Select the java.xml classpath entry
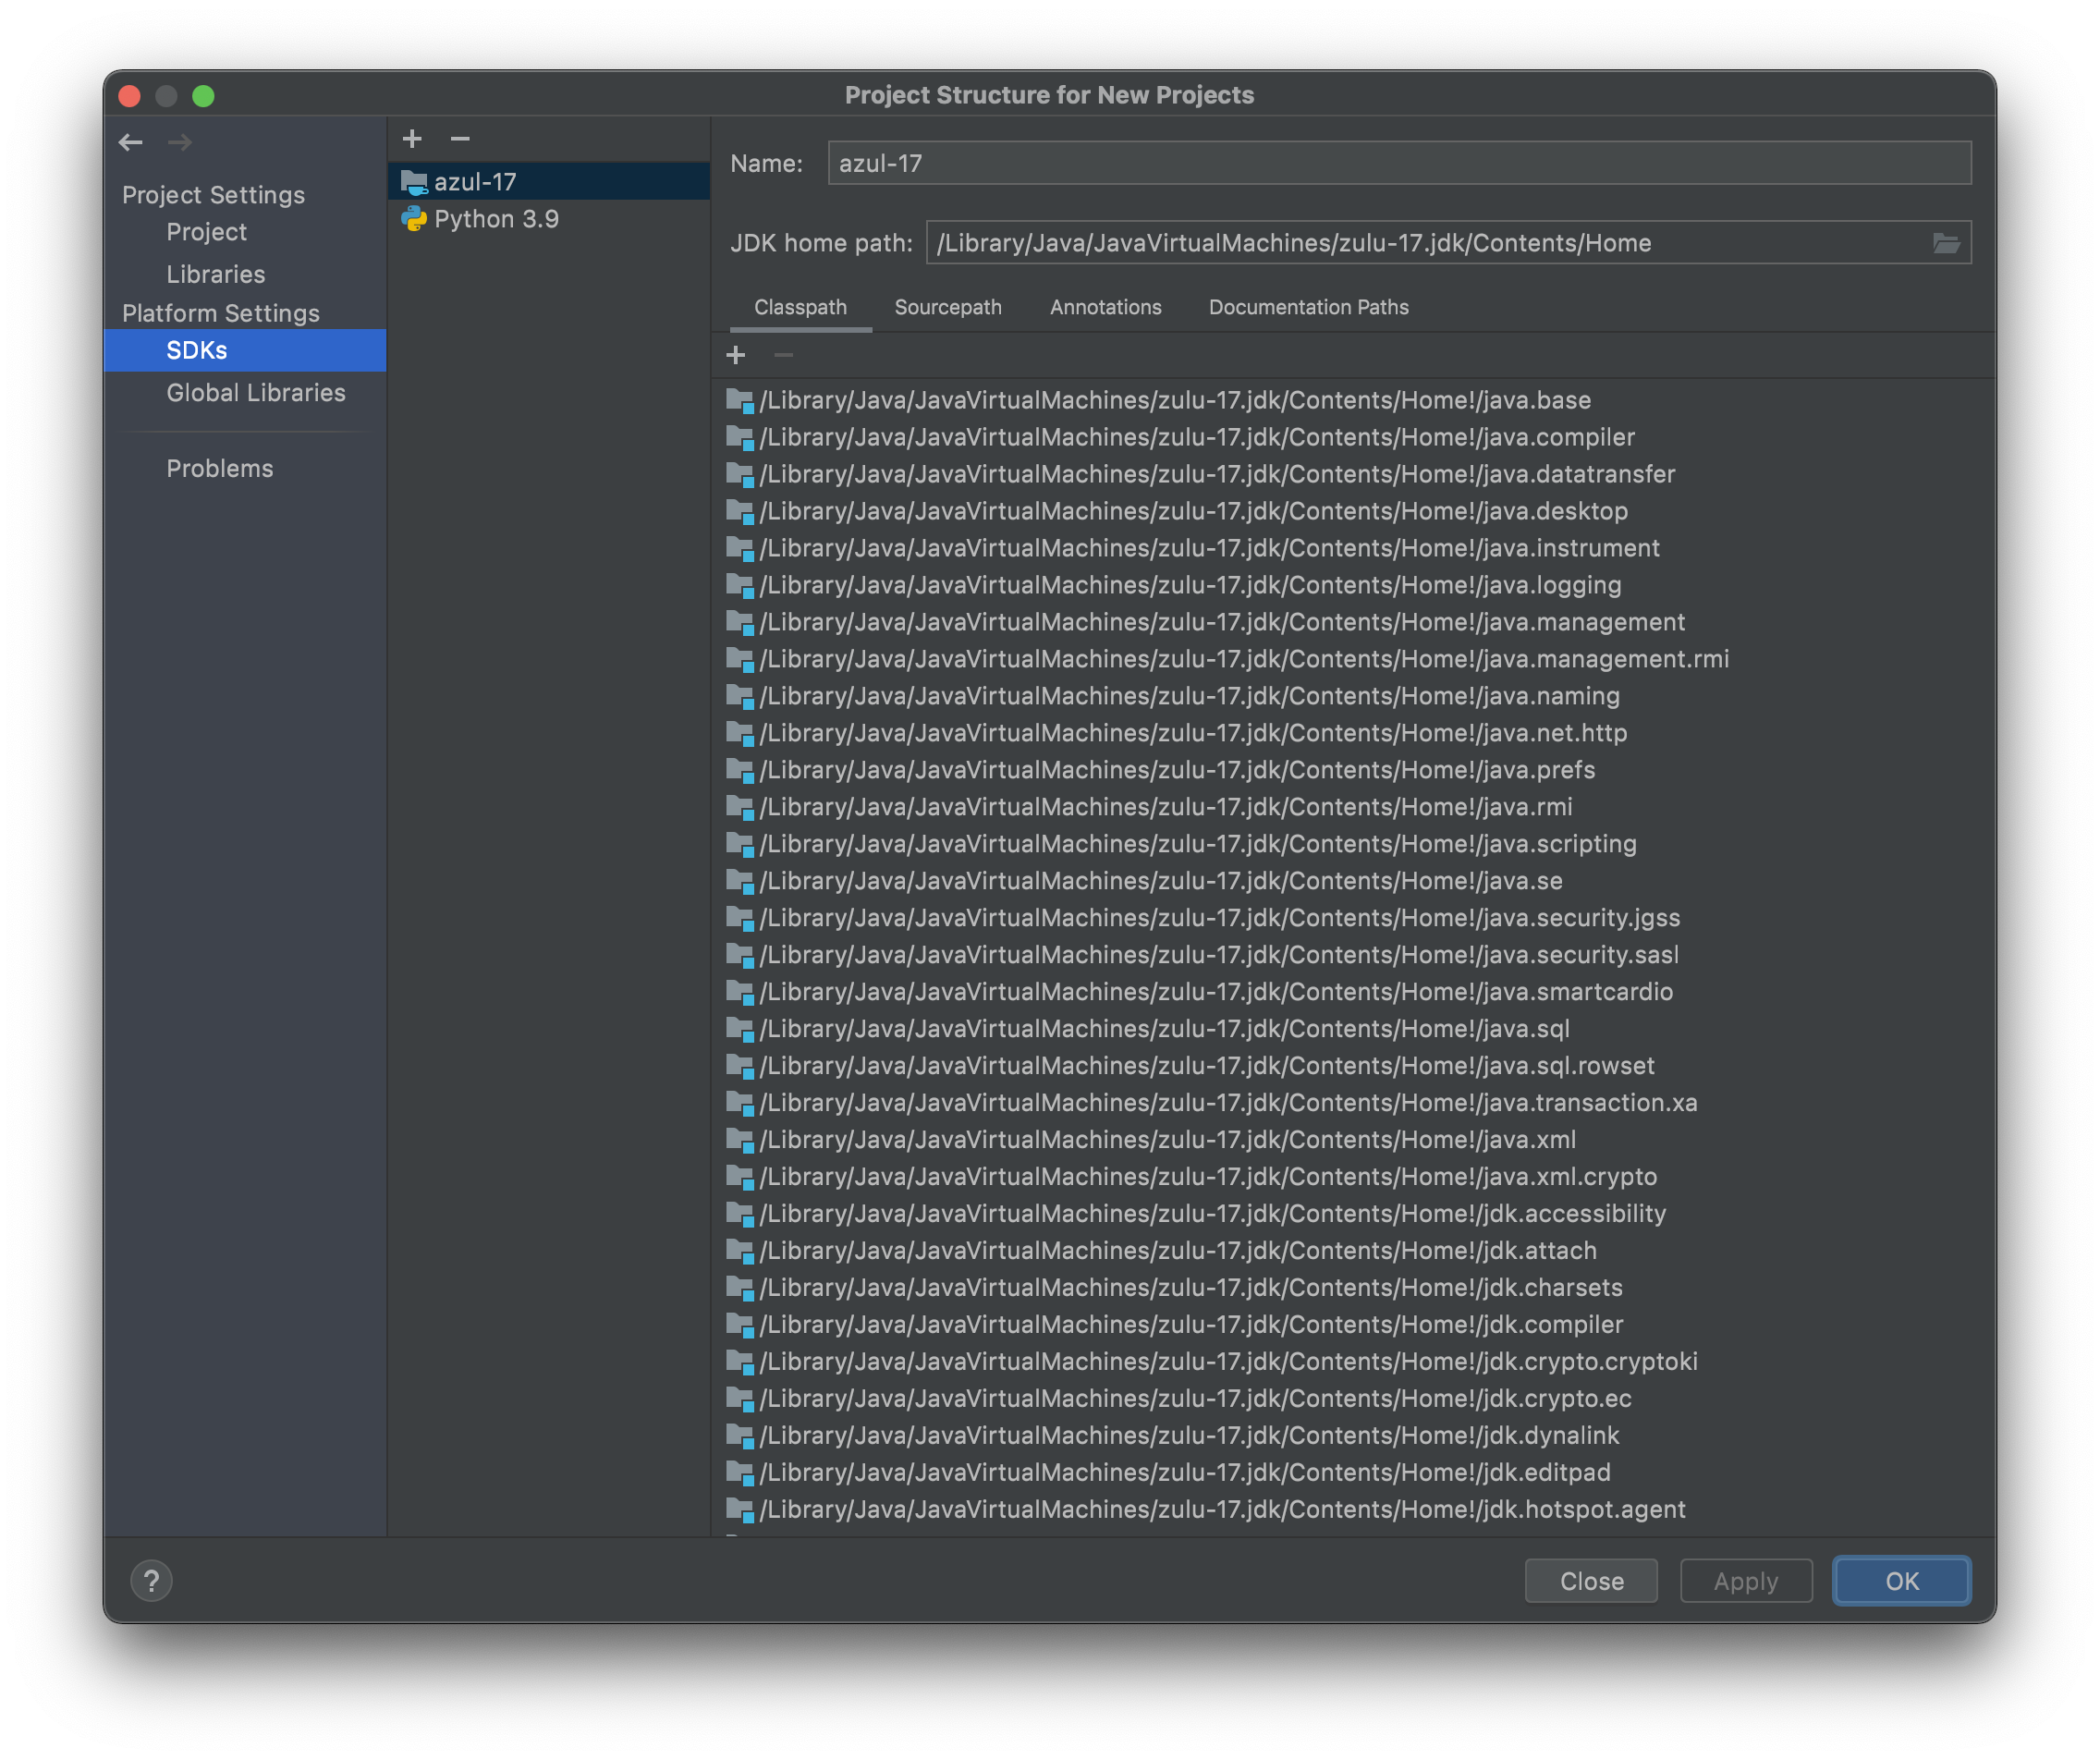Screen dimensions: 2100x1760 click(x=1352, y=1140)
